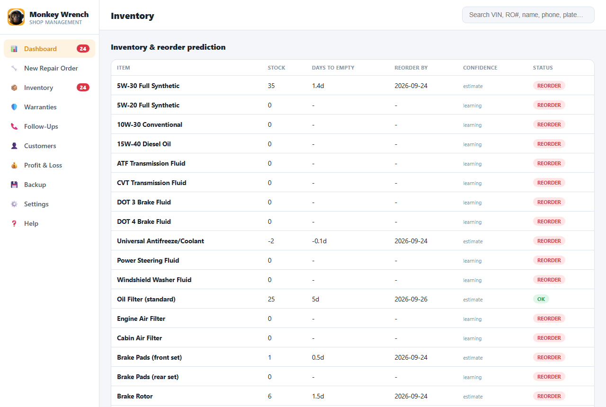The height and width of the screenshot is (407, 606).
Task: Open the Profit & Loss section
Action: click(49, 165)
